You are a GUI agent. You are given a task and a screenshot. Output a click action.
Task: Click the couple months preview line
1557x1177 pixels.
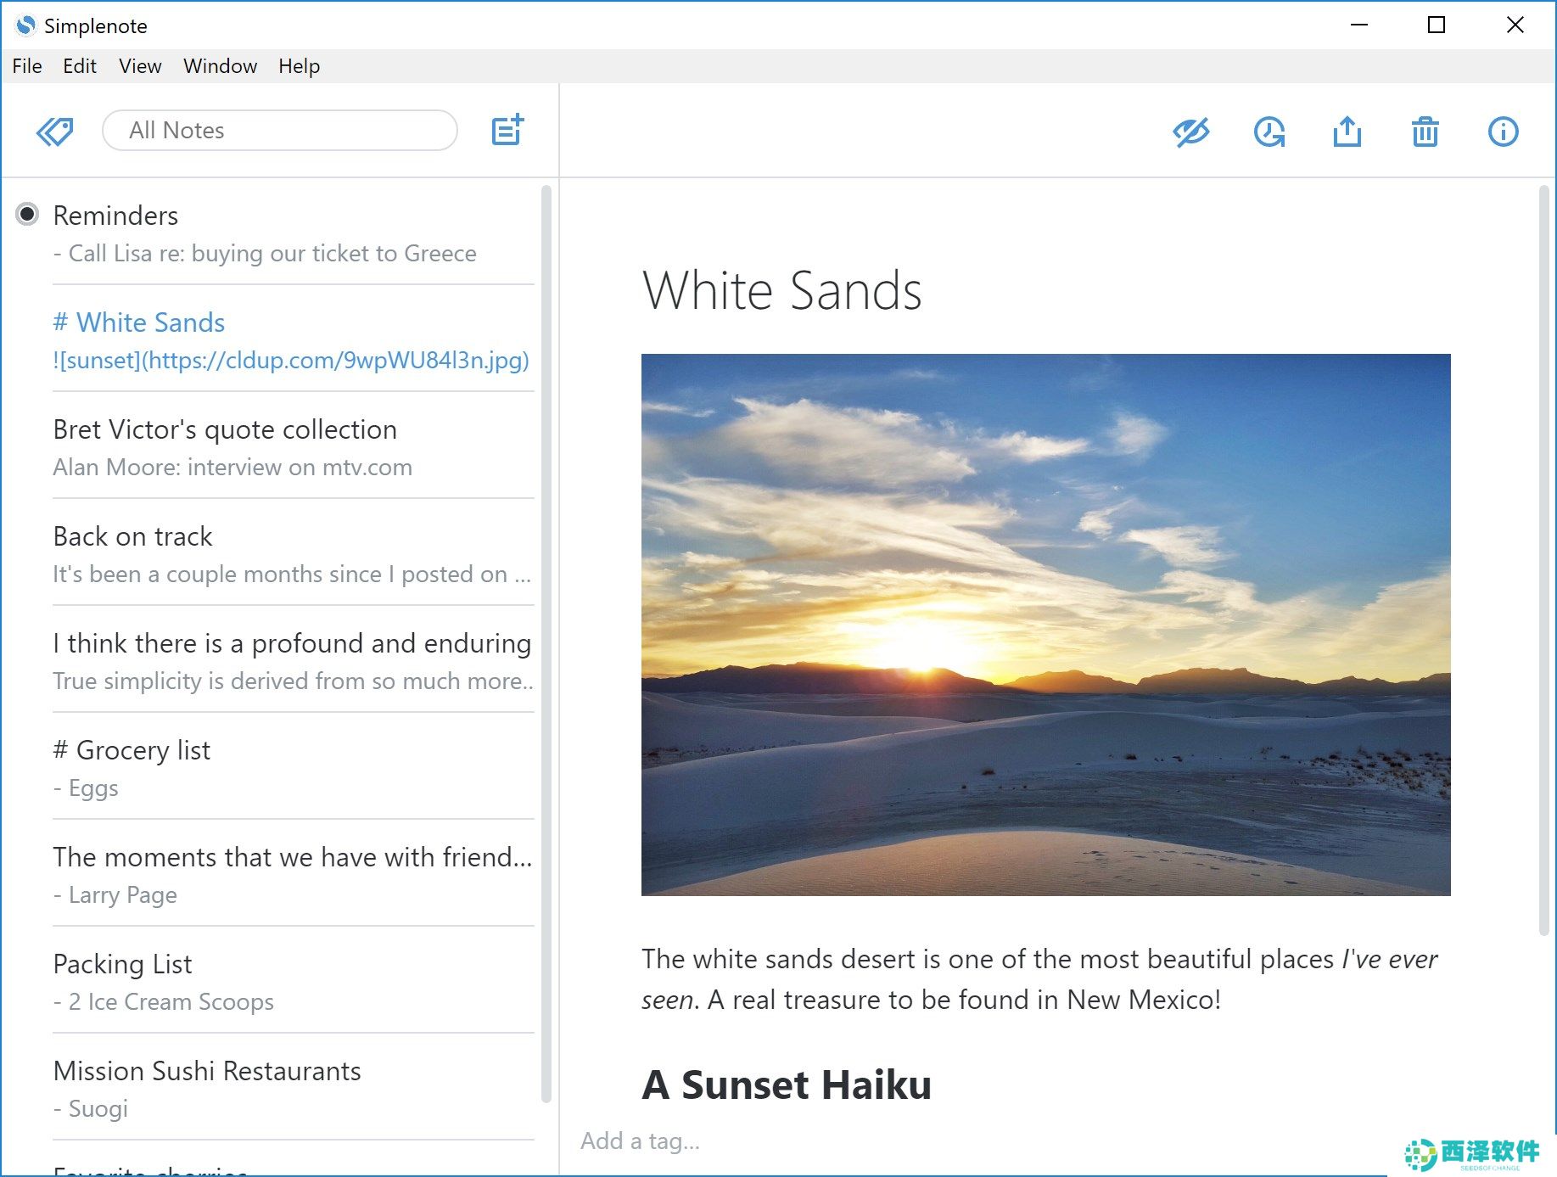(292, 574)
